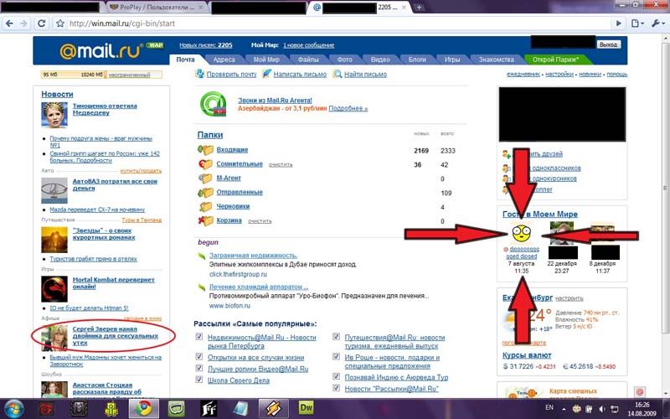670x419 pixels.
Task: Click the Черновики folder icon
Action: pos(205,206)
